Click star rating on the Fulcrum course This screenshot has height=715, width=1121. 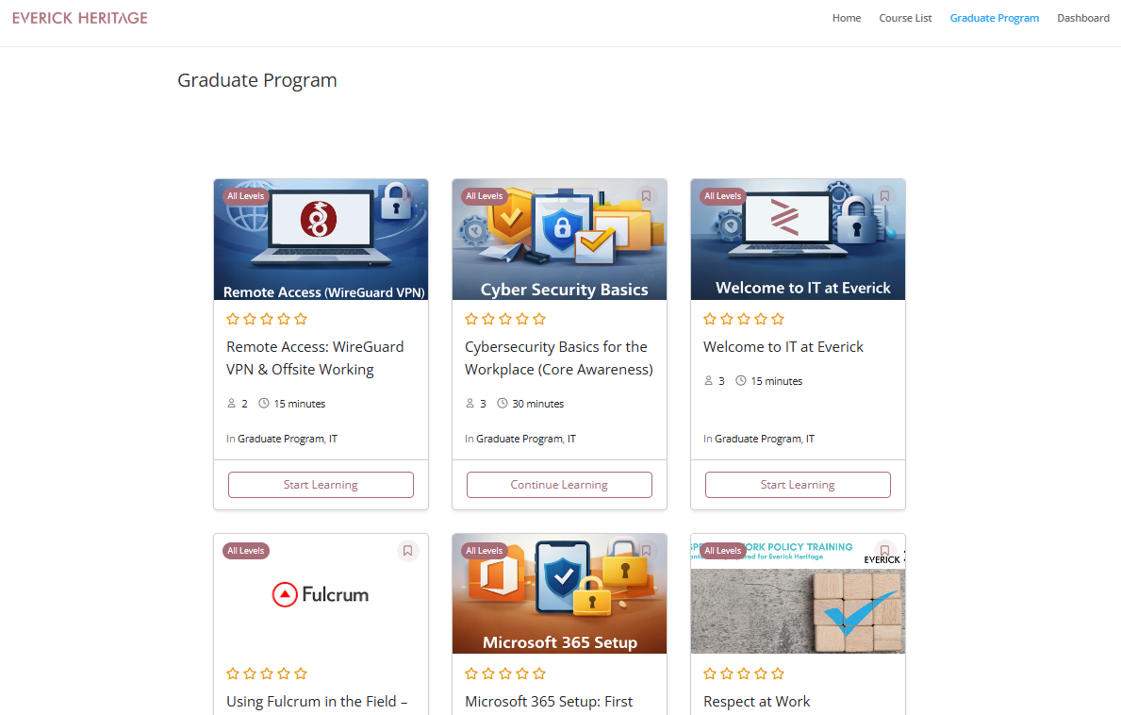pos(267,673)
